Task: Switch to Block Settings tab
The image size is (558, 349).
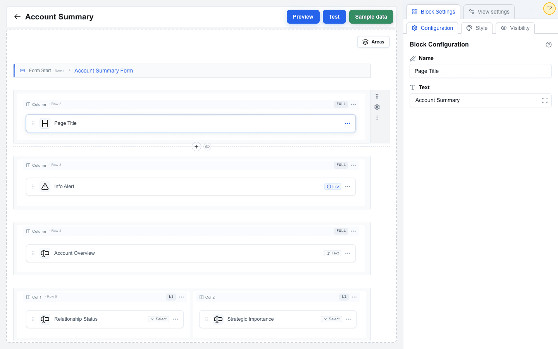Action: (x=433, y=12)
